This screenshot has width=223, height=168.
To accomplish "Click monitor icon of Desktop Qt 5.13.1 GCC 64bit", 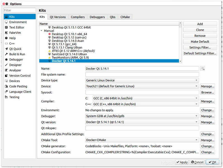I will (x=49, y=27).
